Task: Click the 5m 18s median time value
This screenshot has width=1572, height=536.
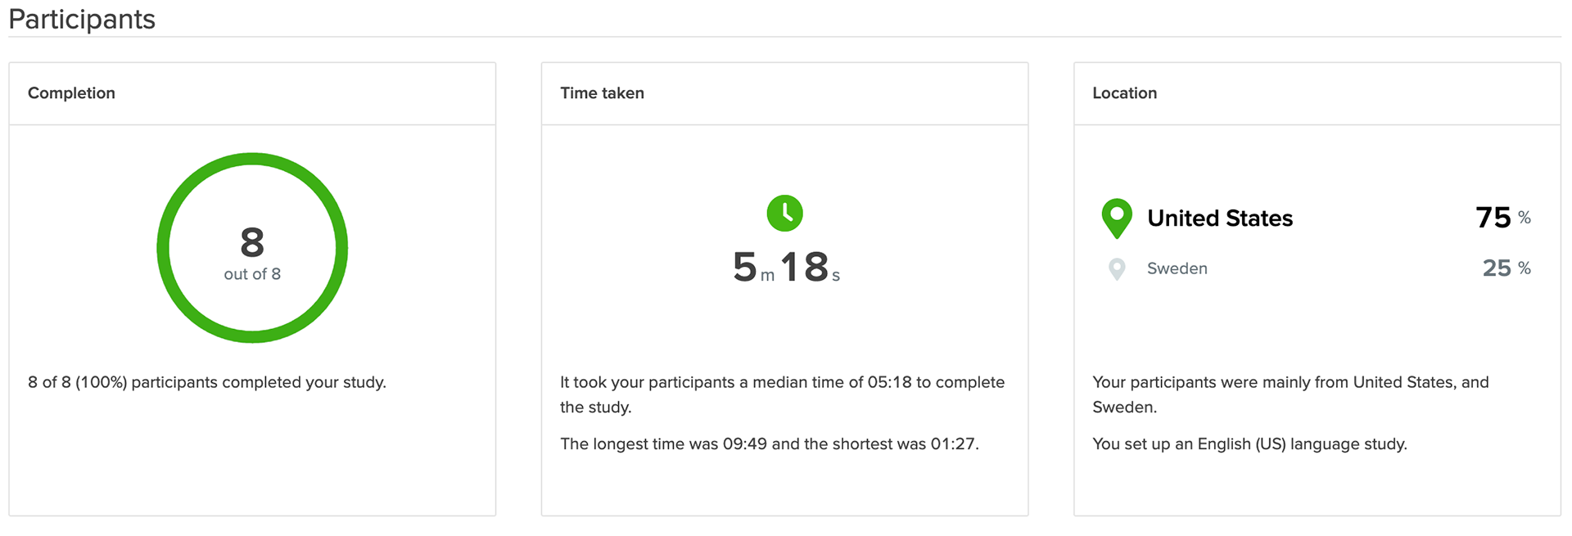Action: click(x=786, y=268)
